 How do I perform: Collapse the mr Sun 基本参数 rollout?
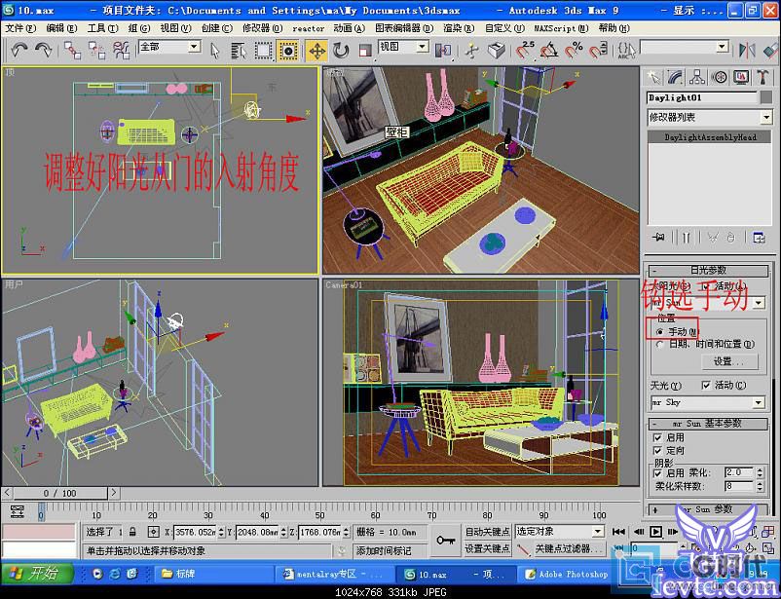tap(709, 424)
